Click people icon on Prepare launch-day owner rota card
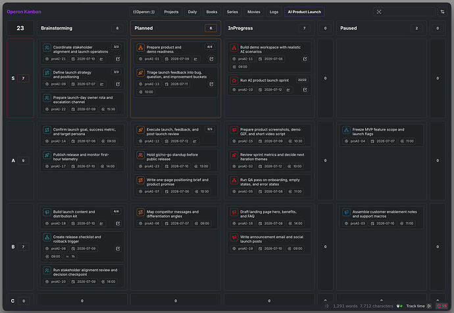This screenshot has width=454, height=313. [x=47, y=98]
